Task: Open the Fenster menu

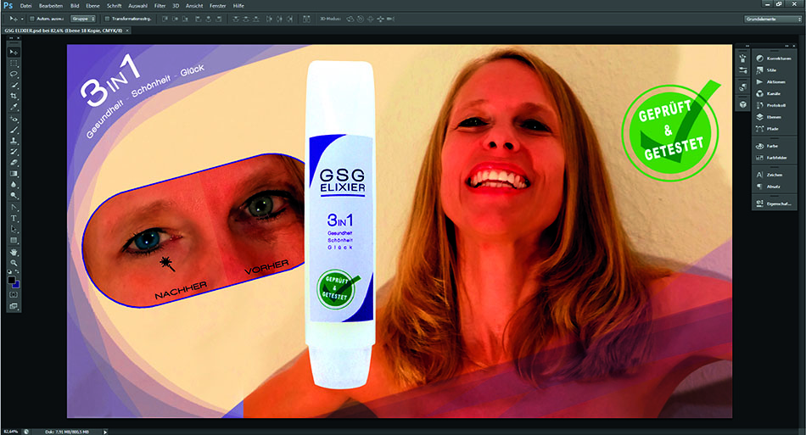Action: pyautogui.click(x=217, y=6)
